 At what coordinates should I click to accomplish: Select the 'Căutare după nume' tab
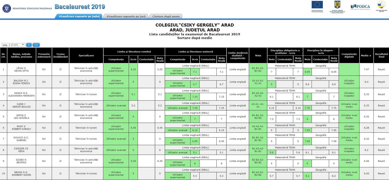tap(166, 16)
